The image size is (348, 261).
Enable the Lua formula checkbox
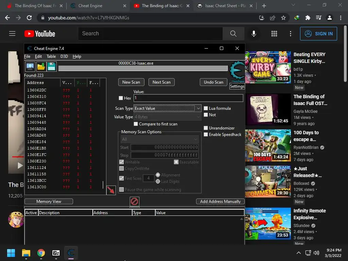[x=206, y=108]
